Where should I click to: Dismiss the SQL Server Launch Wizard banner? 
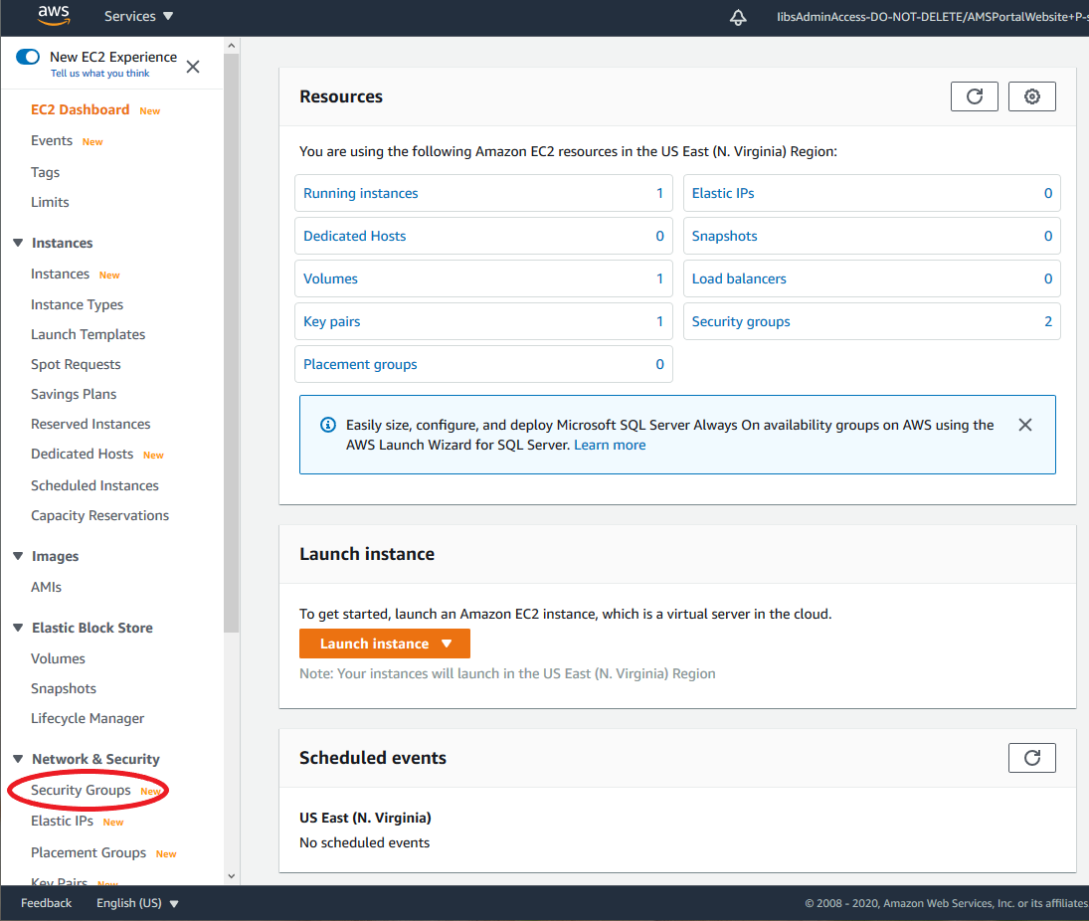coord(1025,425)
